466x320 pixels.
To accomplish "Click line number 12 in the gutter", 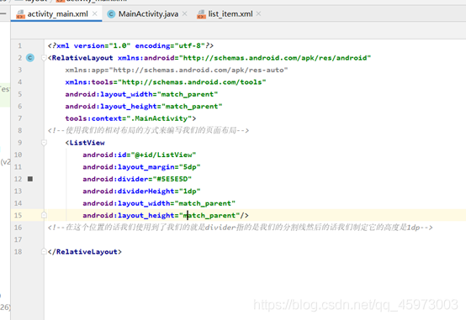I will tap(18, 179).
